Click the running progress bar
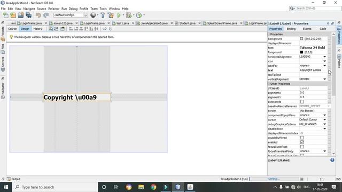The image size is (342, 192). (274, 179)
